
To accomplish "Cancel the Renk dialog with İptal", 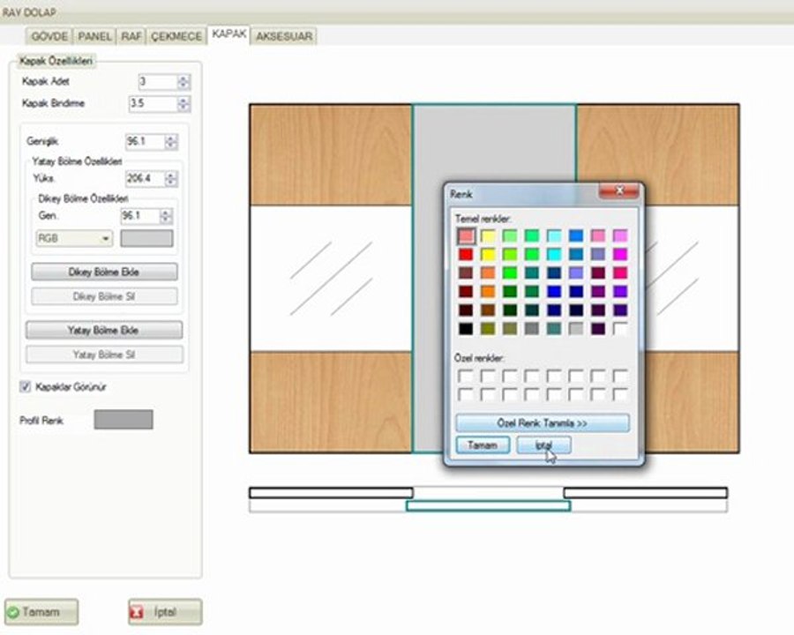I will pos(543,445).
